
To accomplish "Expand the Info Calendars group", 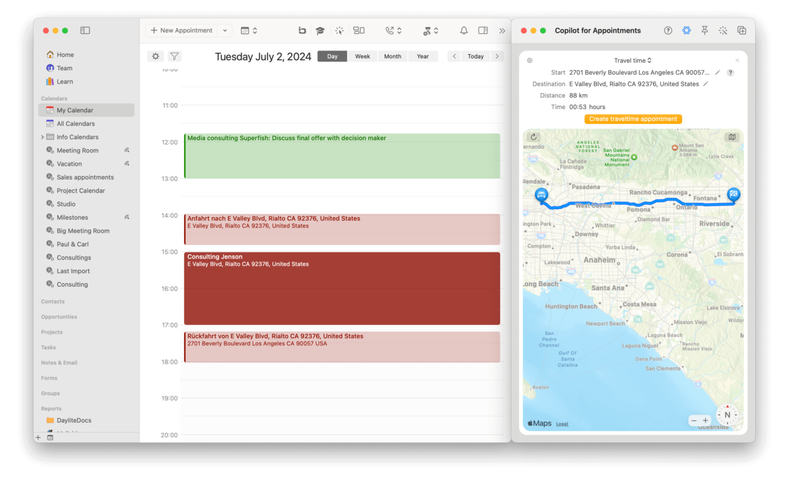I will pos(44,136).
